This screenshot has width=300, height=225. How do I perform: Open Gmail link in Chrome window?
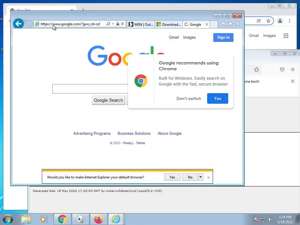(x=254, y=35)
